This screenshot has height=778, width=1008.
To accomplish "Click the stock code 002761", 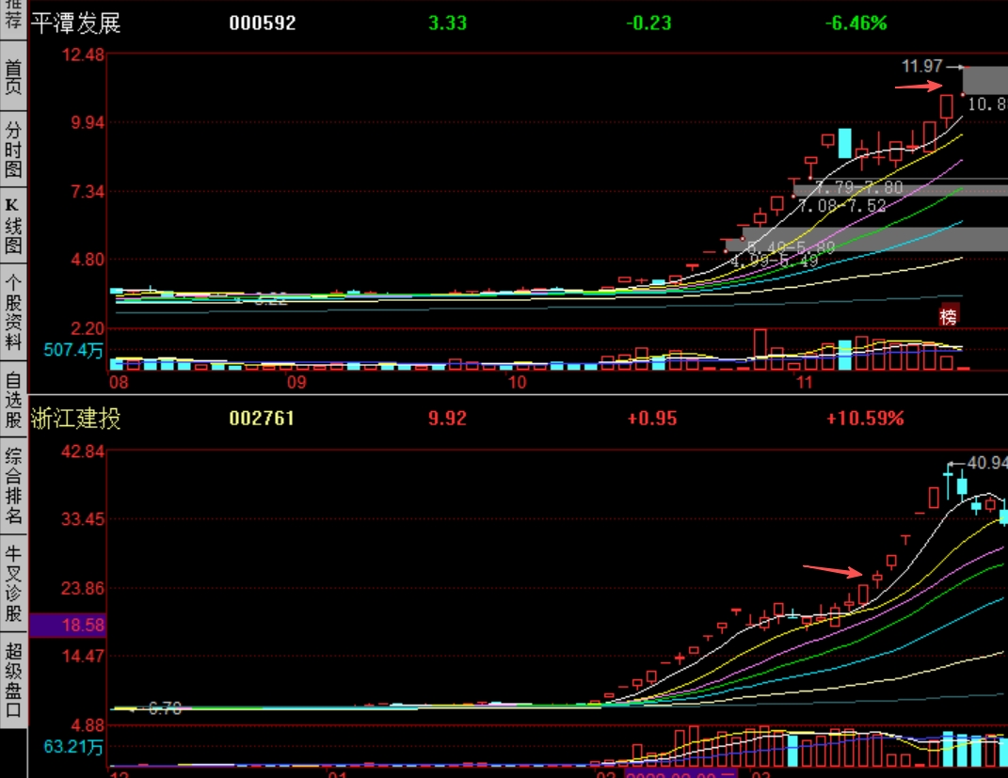I will point(262,419).
